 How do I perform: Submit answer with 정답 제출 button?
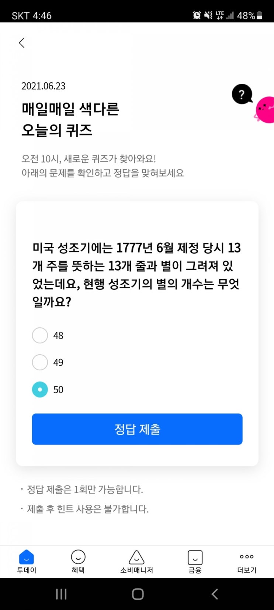point(137,429)
